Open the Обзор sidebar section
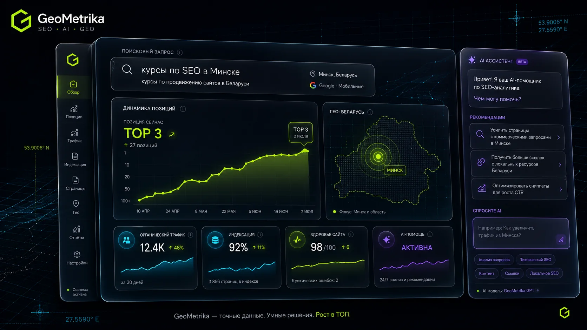Screen dimensions: 587x330 pyautogui.click(x=73, y=87)
